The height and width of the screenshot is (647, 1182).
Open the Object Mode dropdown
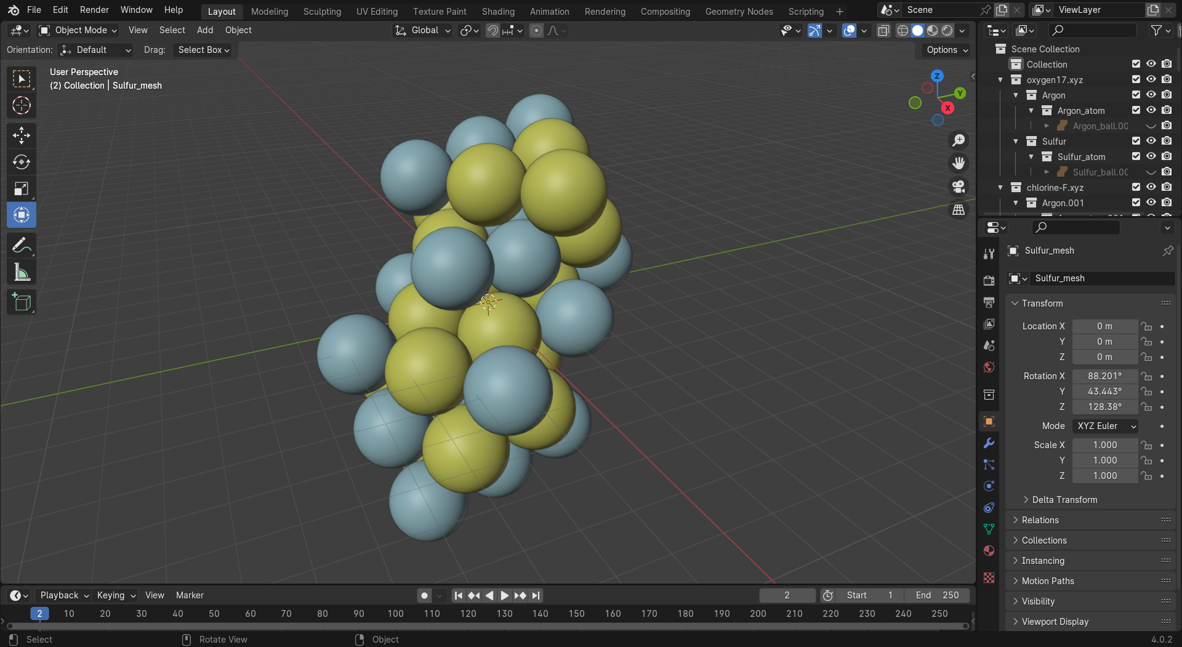tap(78, 30)
